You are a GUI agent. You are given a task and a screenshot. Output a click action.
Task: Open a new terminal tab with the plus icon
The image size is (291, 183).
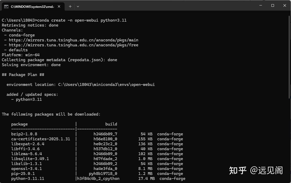coord(70,6)
